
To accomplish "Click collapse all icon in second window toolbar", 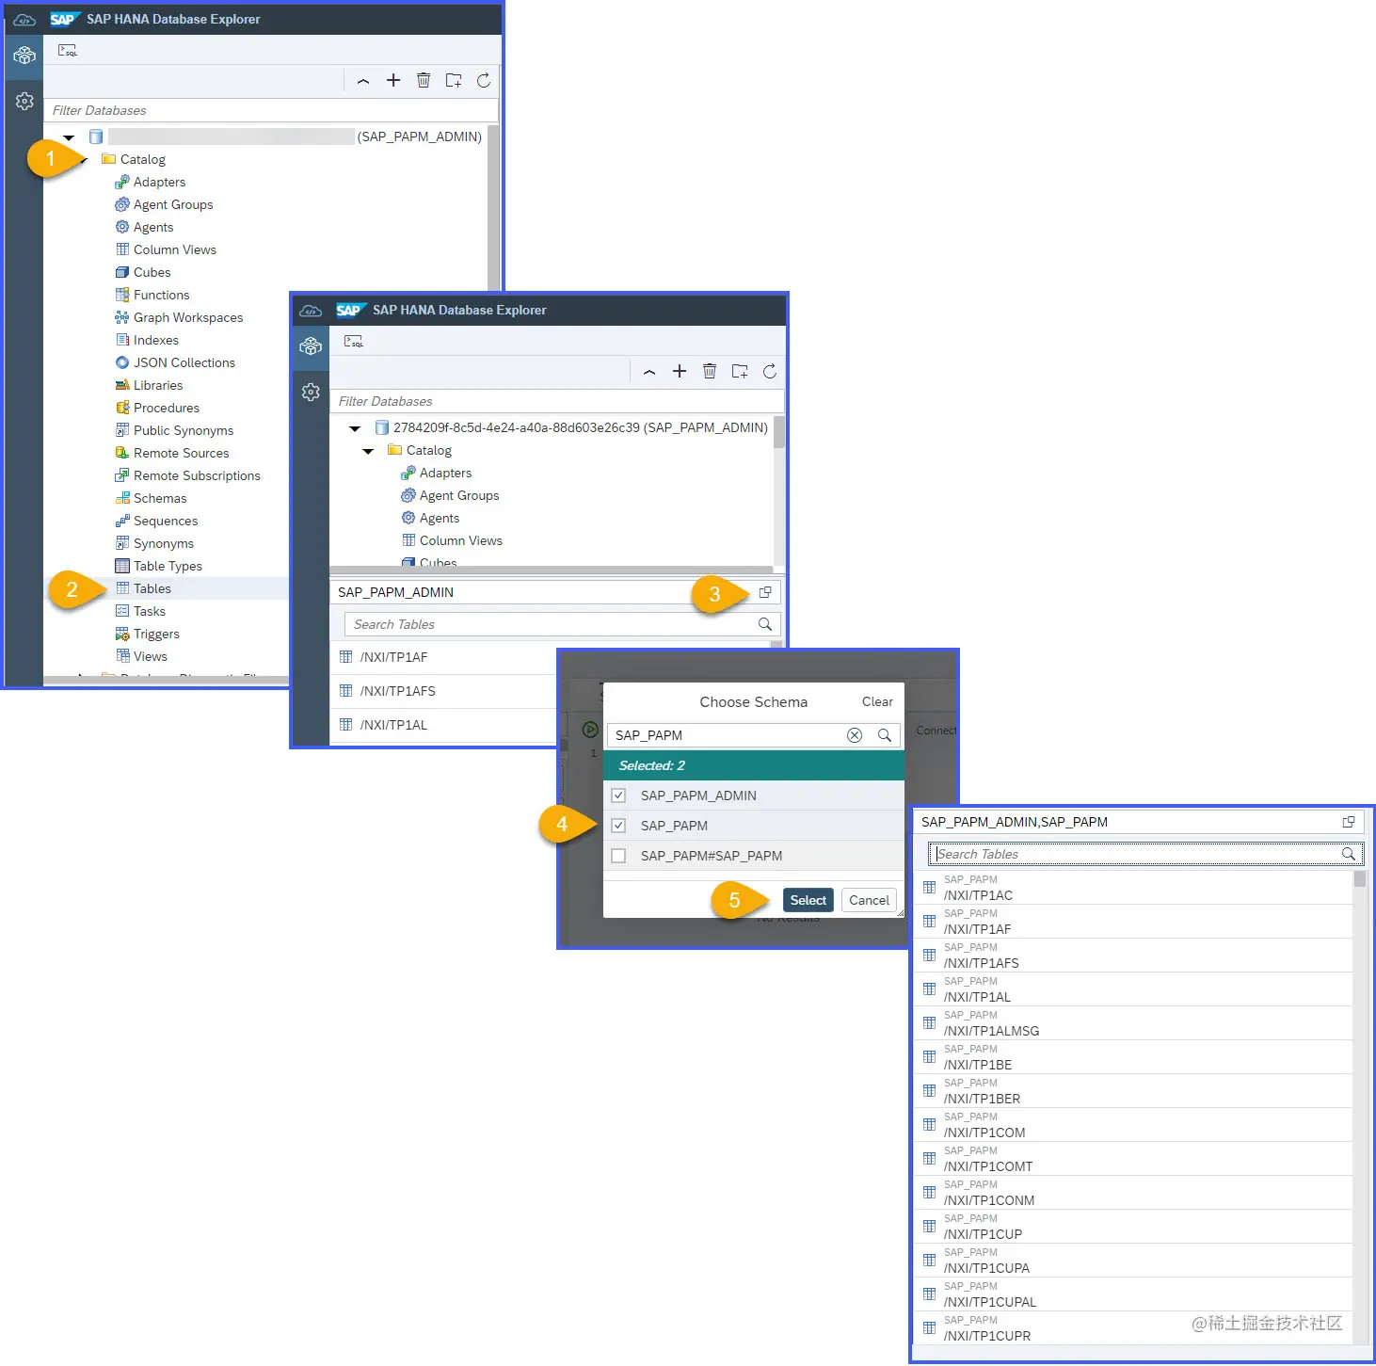I will click(649, 372).
